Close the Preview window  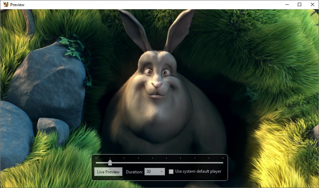pyautogui.click(x=312, y=5)
